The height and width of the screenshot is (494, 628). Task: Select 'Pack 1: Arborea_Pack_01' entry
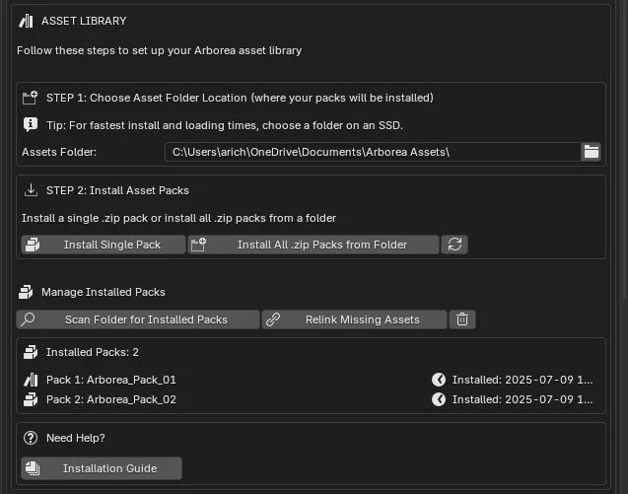click(x=111, y=380)
